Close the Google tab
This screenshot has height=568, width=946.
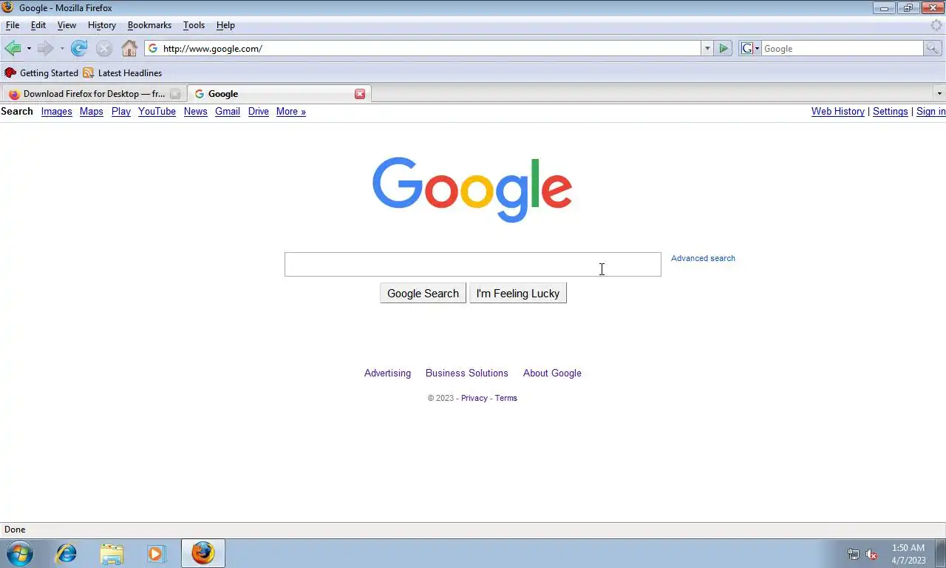360,94
